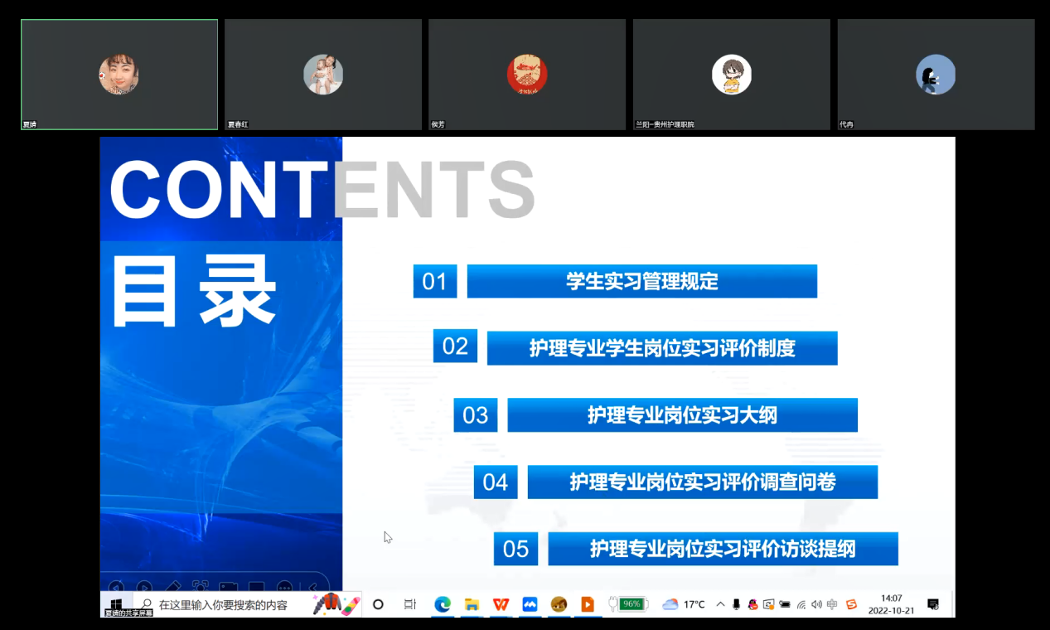Toggle the Chinese input mode indicator
The width and height of the screenshot is (1050, 630).
coord(832,604)
